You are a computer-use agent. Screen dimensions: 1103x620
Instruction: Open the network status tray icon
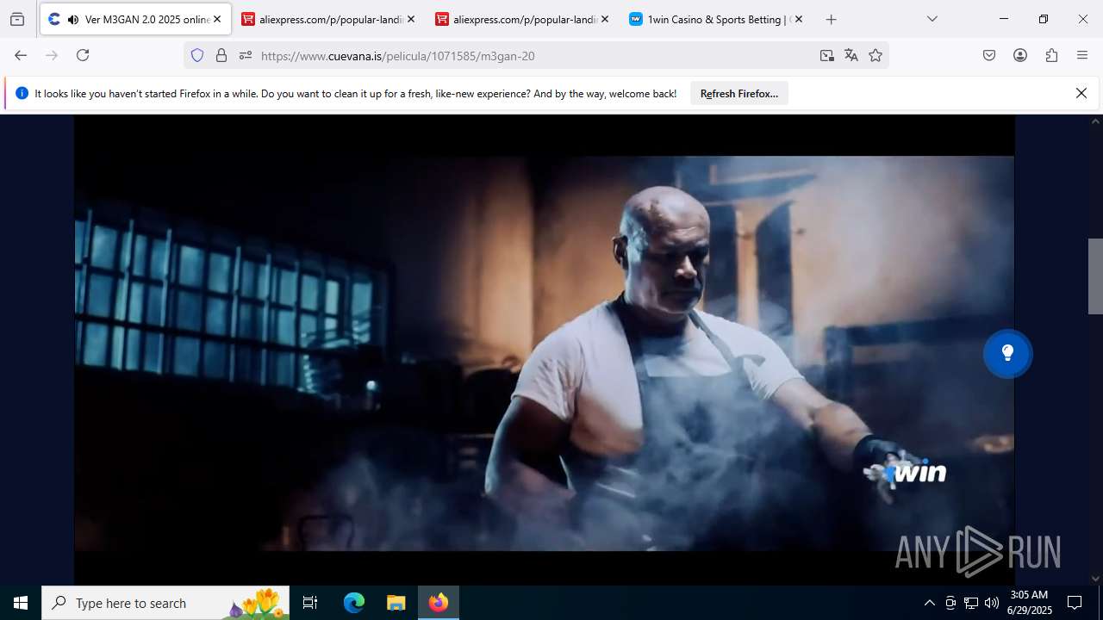coord(971,603)
